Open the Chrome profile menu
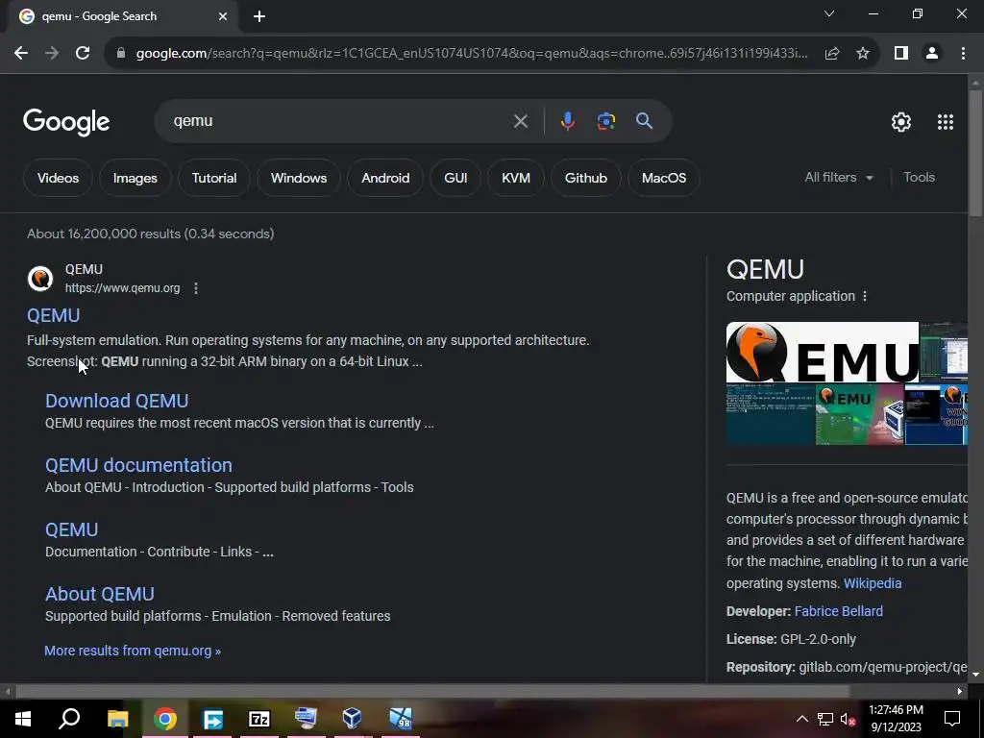This screenshot has height=738, width=984. coord(932,54)
